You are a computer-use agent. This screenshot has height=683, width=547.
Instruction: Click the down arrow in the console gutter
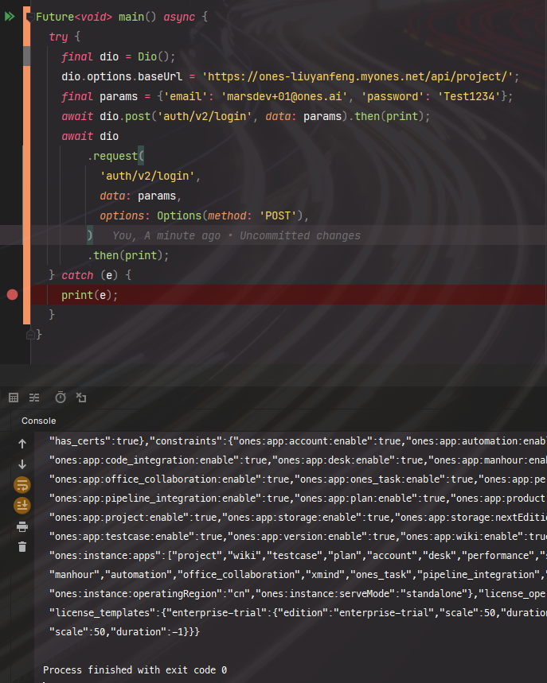22,464
